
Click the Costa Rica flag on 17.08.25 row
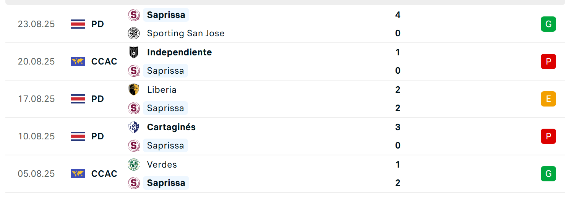[x=78, y=99]
